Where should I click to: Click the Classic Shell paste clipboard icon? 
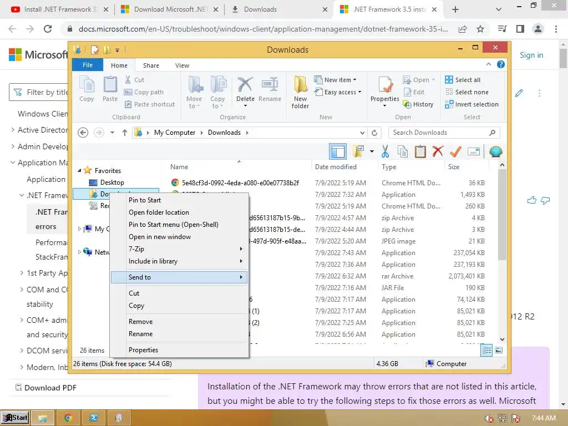pyautogui.click(x=420, y=152)
